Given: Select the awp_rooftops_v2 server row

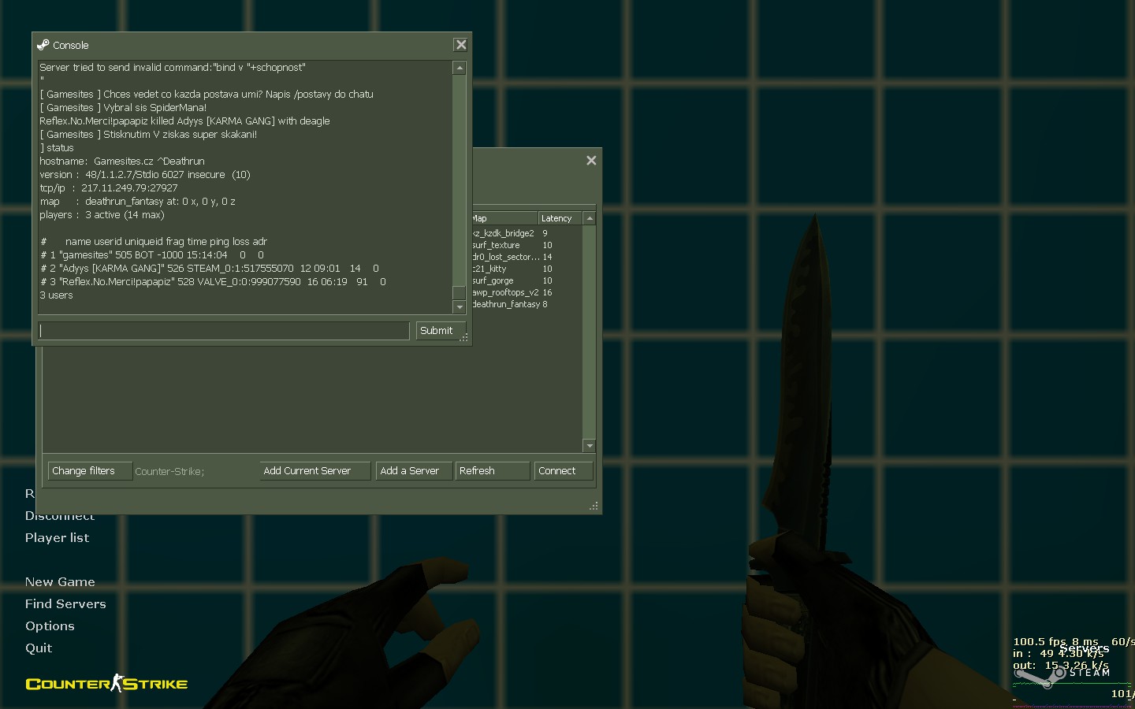Looking at the screenshot, I should click(x=527, y=292).
